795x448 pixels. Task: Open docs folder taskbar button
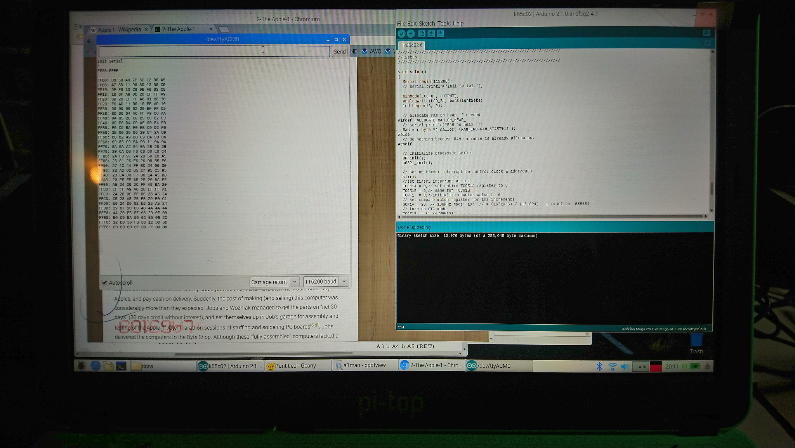click(x=163, y=366)
